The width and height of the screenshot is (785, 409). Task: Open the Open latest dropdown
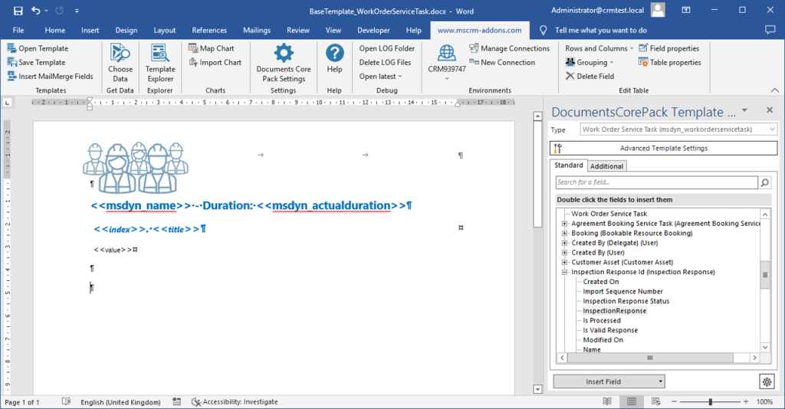pyautogui.click(x=380, y=77)
